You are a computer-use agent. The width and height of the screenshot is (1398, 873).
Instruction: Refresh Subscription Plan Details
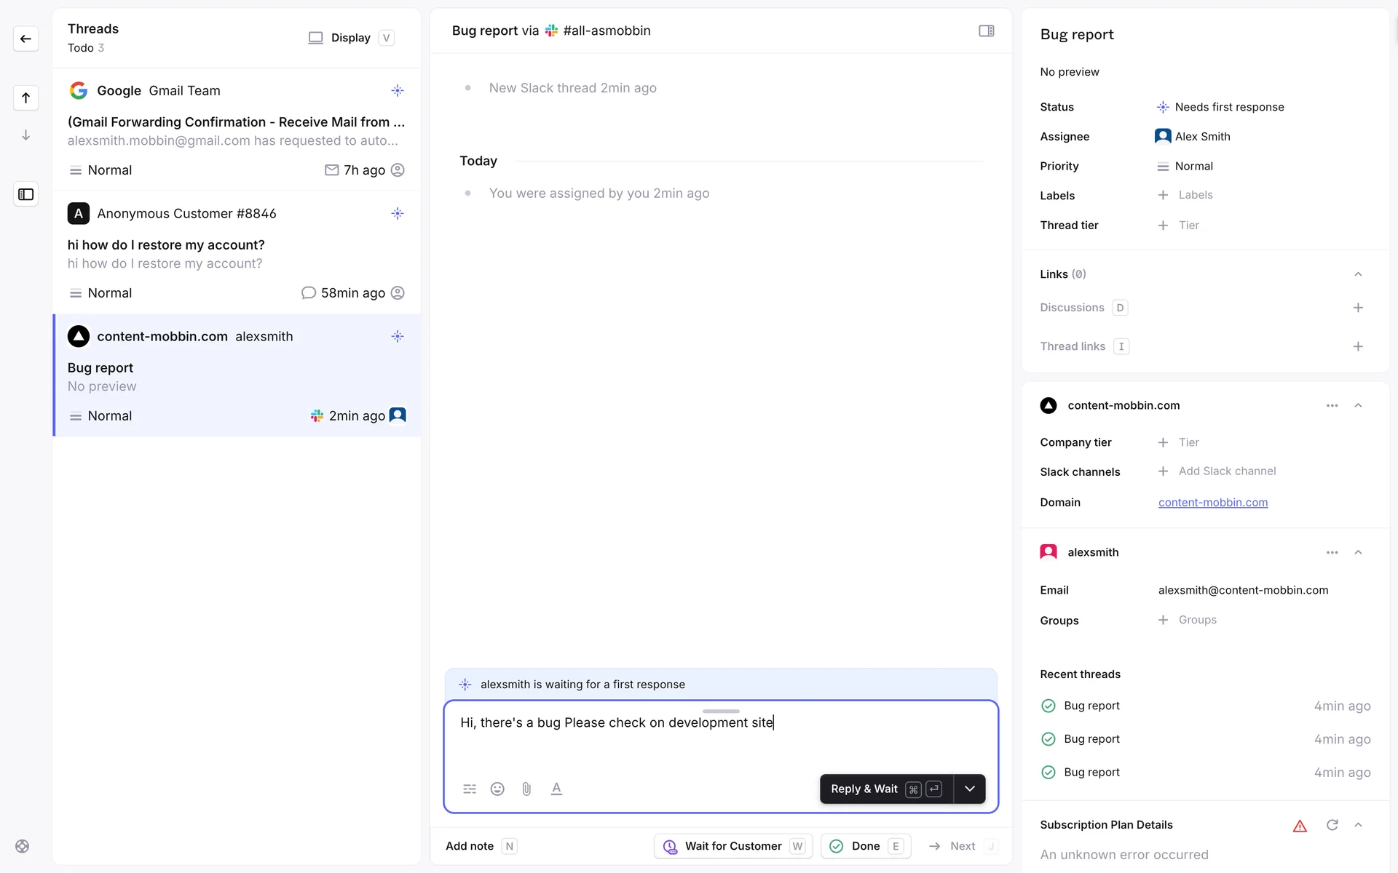(1332, 825)
